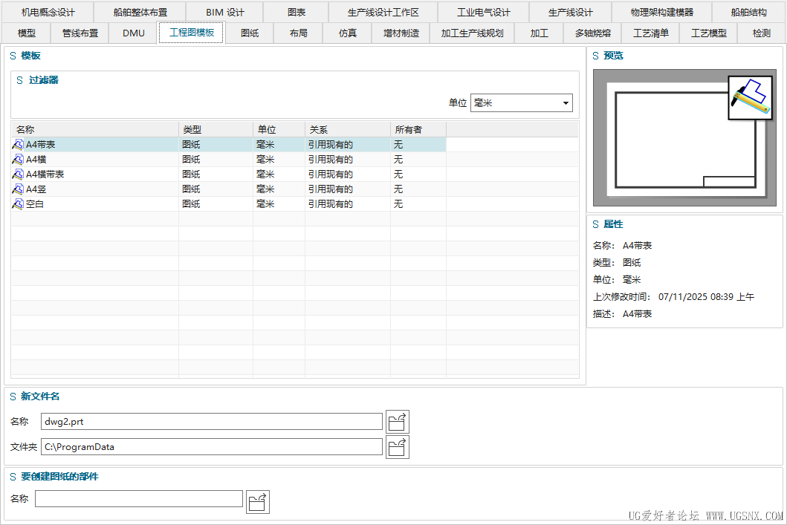Screen dimensions: 787x525
Task: Open the 加工 tab
Action: pos(539,33)
